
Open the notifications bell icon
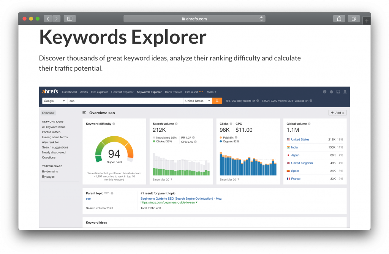pyautogui.click(x=331, y=92)
